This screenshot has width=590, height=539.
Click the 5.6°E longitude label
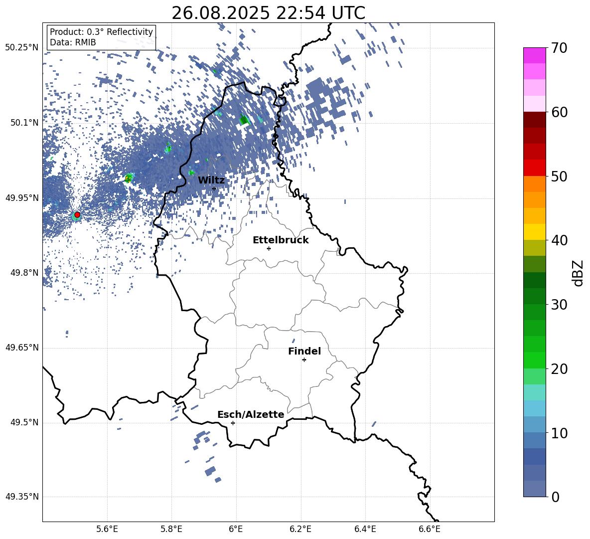[x=107, y=529]
